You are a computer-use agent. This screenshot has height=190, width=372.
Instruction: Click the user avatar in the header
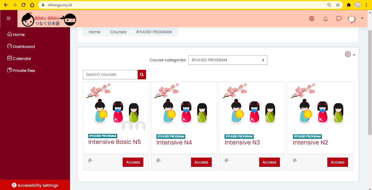(352, 19)
